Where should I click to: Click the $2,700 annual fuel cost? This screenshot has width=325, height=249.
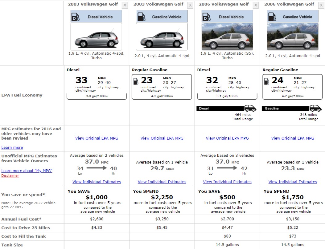coord(227,219)
